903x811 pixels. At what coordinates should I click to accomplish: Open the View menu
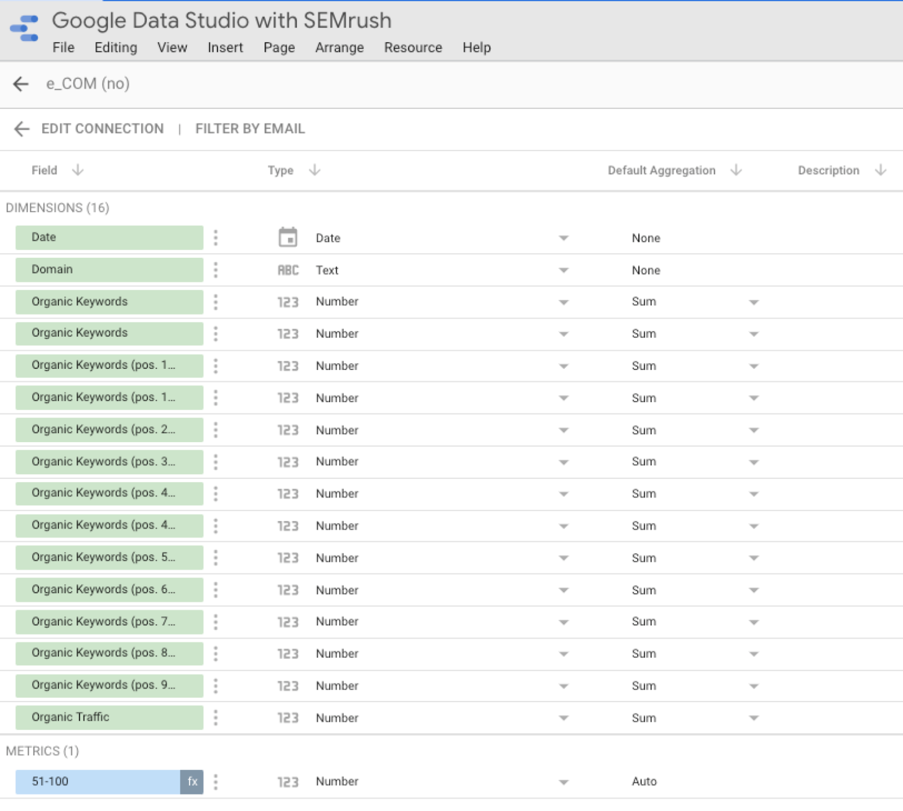click(x=172, y=47)
